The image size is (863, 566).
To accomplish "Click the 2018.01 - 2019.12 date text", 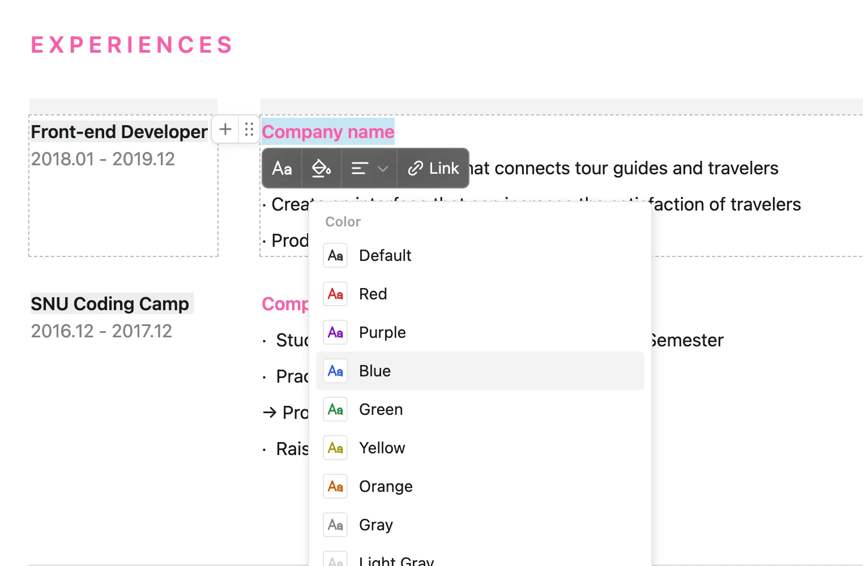I will (x=103, y=159).
